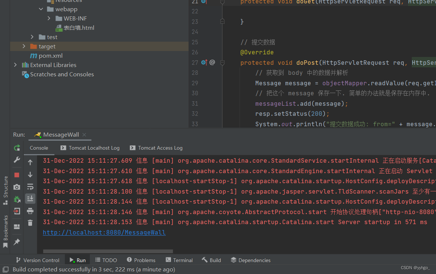The width and height of the screenshot is (436, 274).
Task: Click the camera thread dump icon
Action: click(x=17, y=187)
